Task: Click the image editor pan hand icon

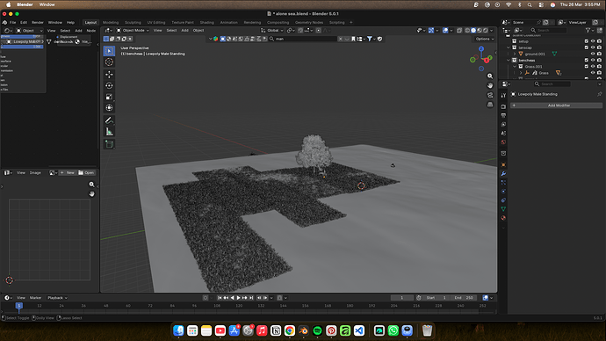Action: click(x=91, y=193)
